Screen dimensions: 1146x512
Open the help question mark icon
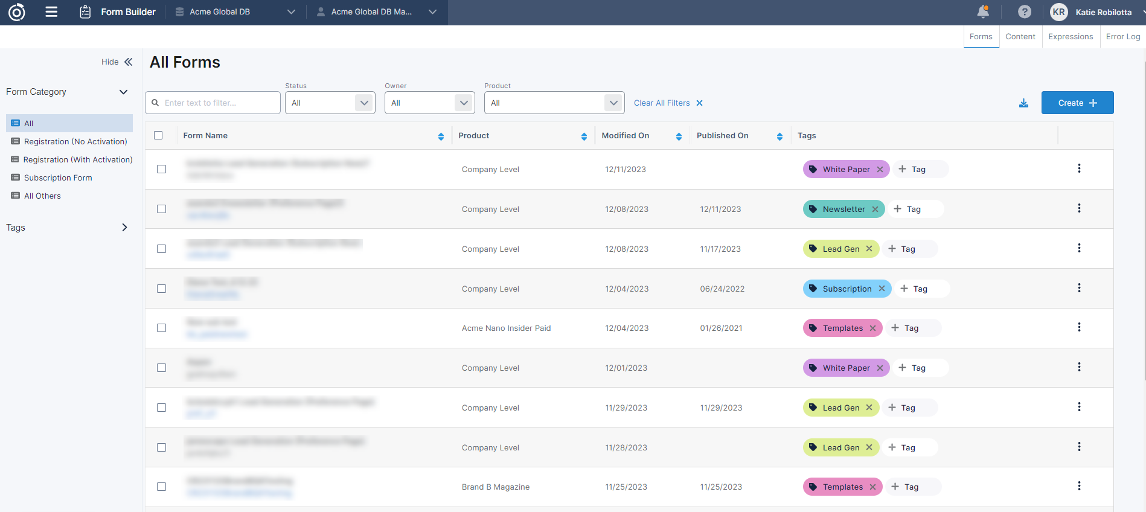click(1024, 12)
